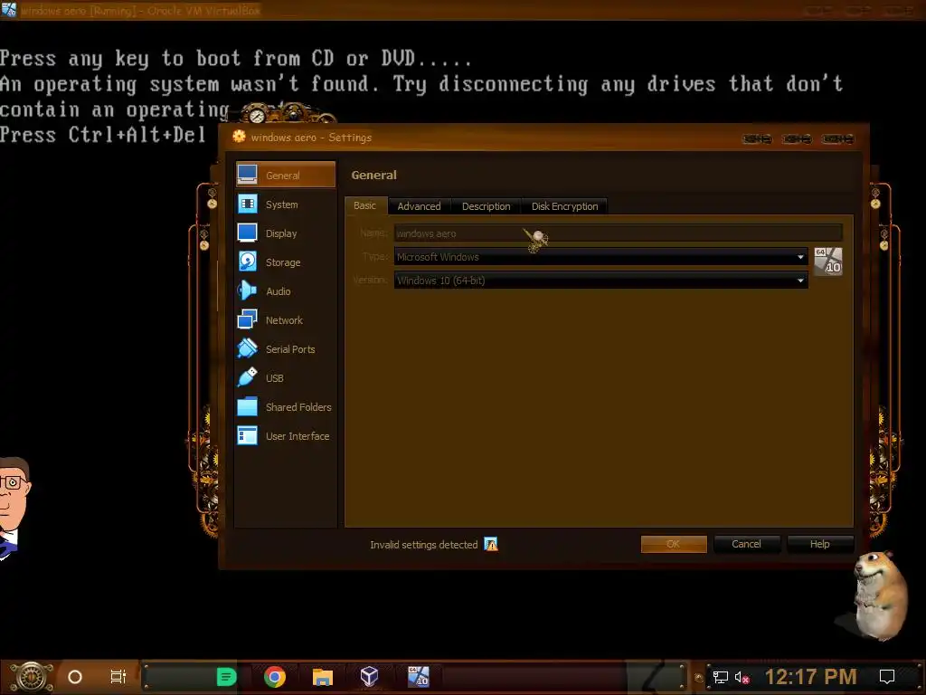Open the steampunk Start button

(x=31, y=677)
